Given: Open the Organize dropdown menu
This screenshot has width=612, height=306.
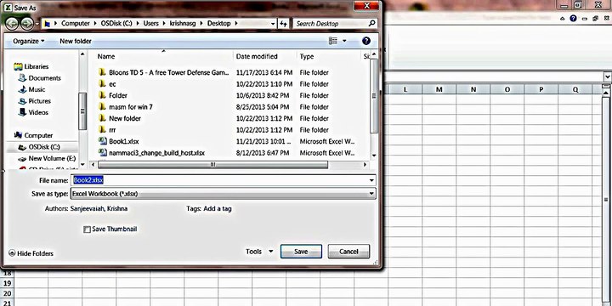Looking at the screenshot, I should click(x=29, y=41).
